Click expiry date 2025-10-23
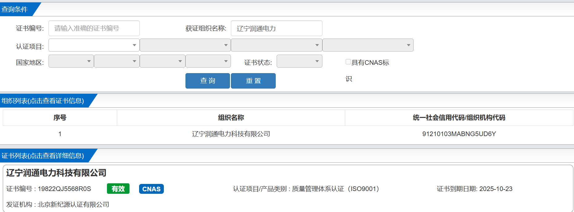The image size is (574, 212). pos(496,189)
